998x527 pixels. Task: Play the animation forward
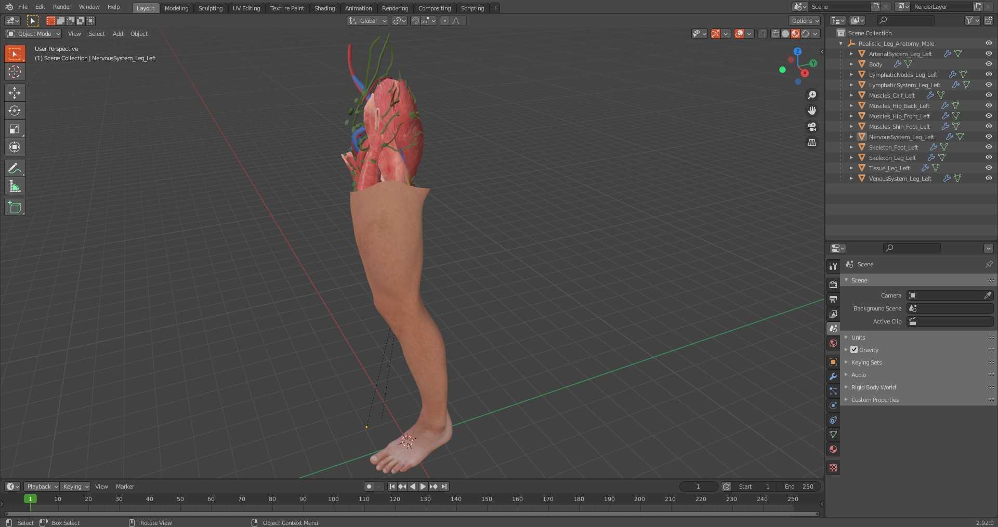click(x=423, y=487)
